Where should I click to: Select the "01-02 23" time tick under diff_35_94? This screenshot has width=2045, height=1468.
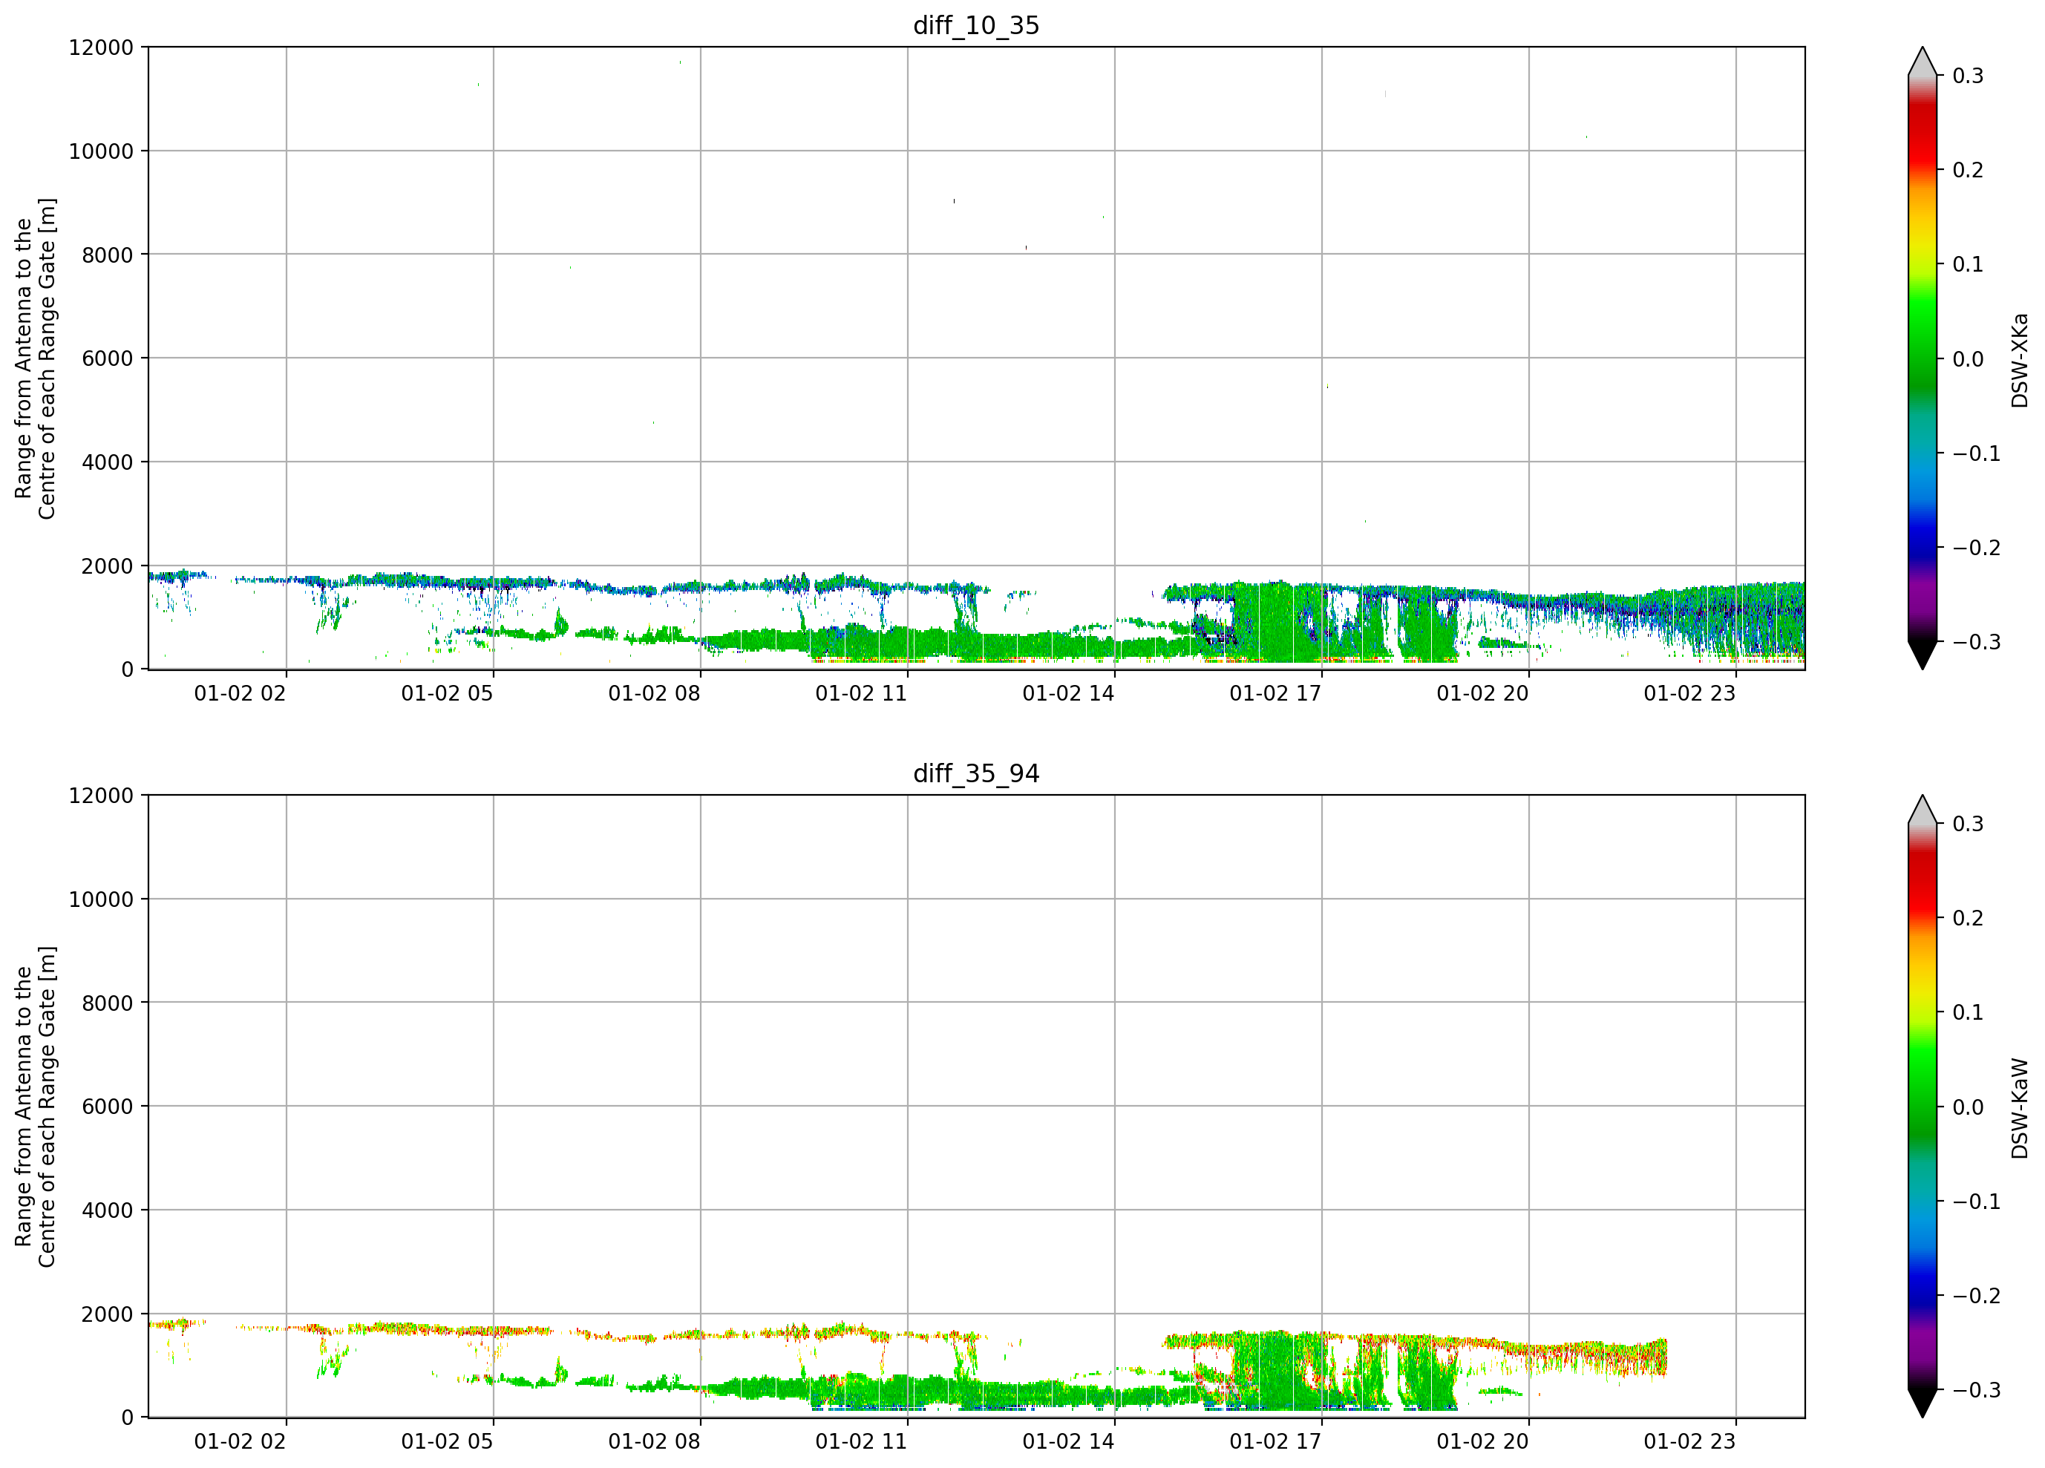point(1689,1442)
